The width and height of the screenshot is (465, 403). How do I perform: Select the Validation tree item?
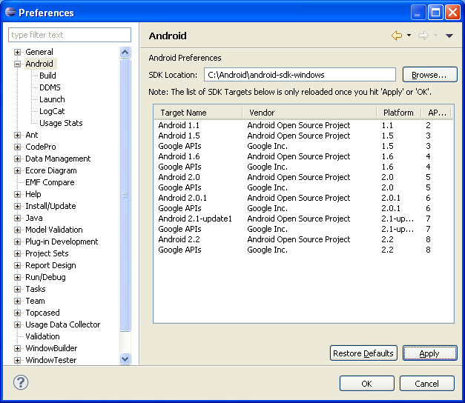pos(42,336)
